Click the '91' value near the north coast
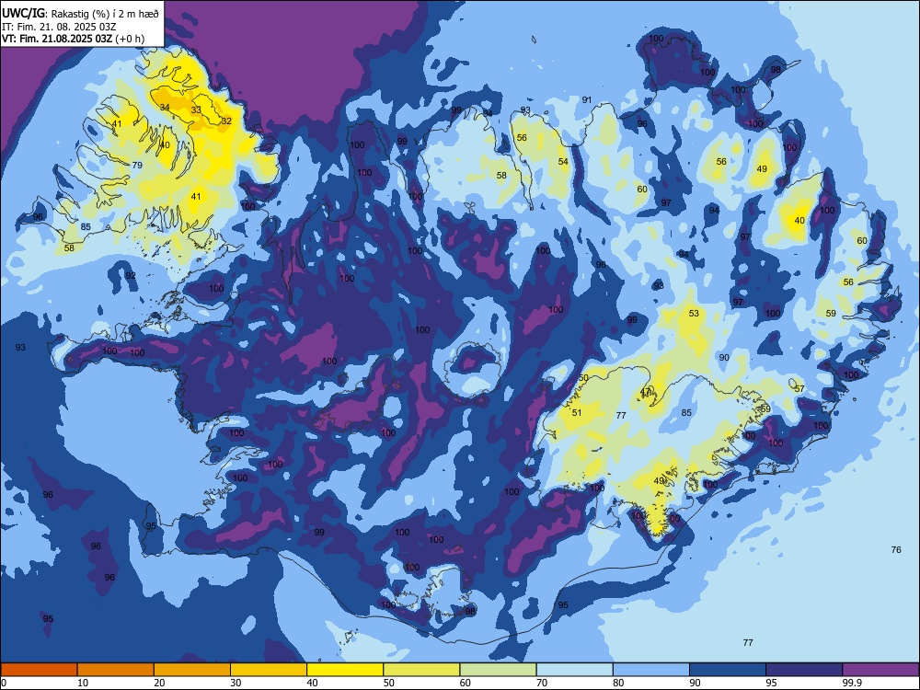Screen dimensions: 920x690 pos(587,99)
